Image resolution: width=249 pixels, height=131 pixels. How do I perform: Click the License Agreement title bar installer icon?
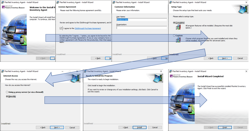point(58,2)
